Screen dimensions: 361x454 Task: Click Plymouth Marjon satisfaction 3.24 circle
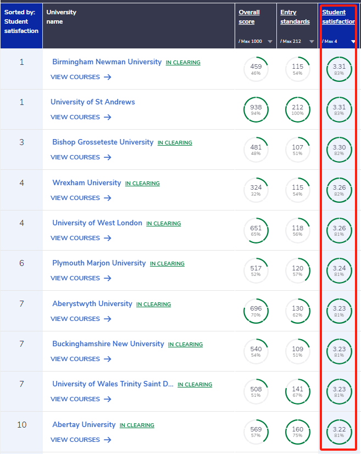(x=339, y=271)
